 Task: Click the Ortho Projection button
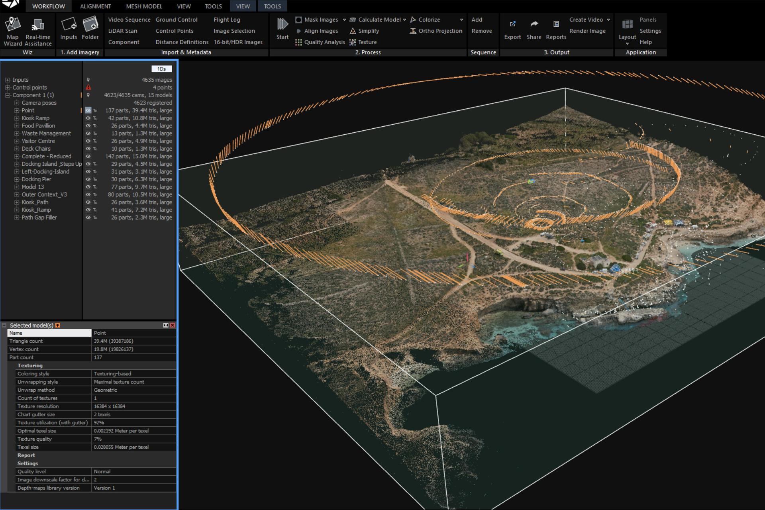(436, 31)
